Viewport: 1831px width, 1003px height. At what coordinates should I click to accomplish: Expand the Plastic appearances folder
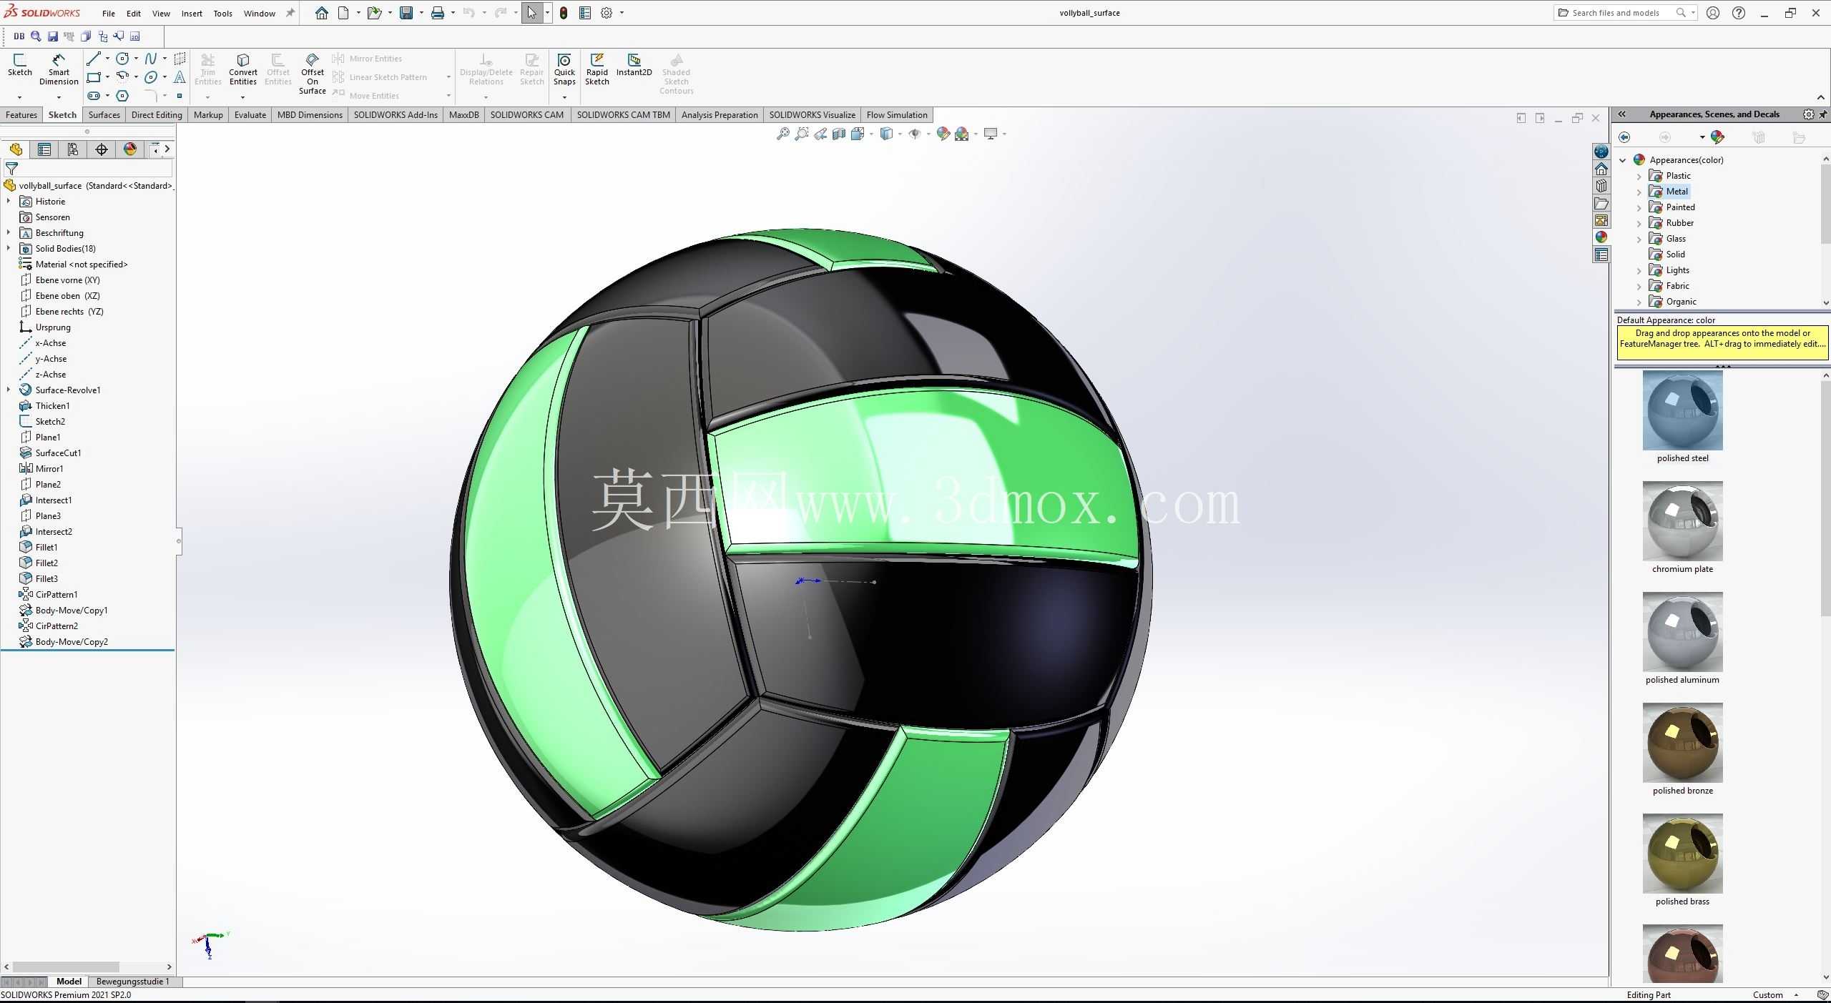pos(1639,176)
